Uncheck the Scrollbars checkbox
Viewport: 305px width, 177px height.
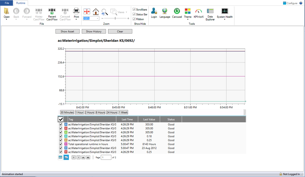coord(134,10)
